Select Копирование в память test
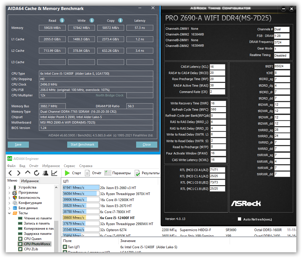 39,229
